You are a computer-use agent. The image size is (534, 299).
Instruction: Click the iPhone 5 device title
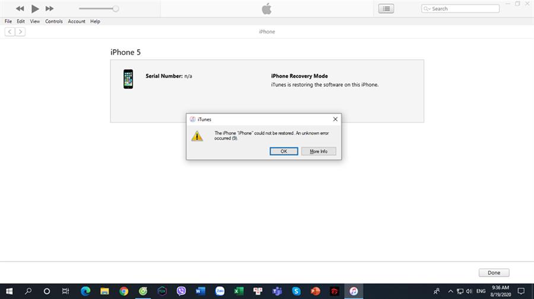[x=125, y=52]
